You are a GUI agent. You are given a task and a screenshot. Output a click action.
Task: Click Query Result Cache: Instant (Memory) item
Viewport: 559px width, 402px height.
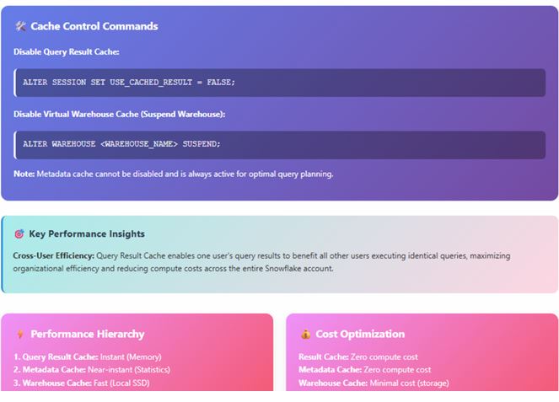coord(87,356)
